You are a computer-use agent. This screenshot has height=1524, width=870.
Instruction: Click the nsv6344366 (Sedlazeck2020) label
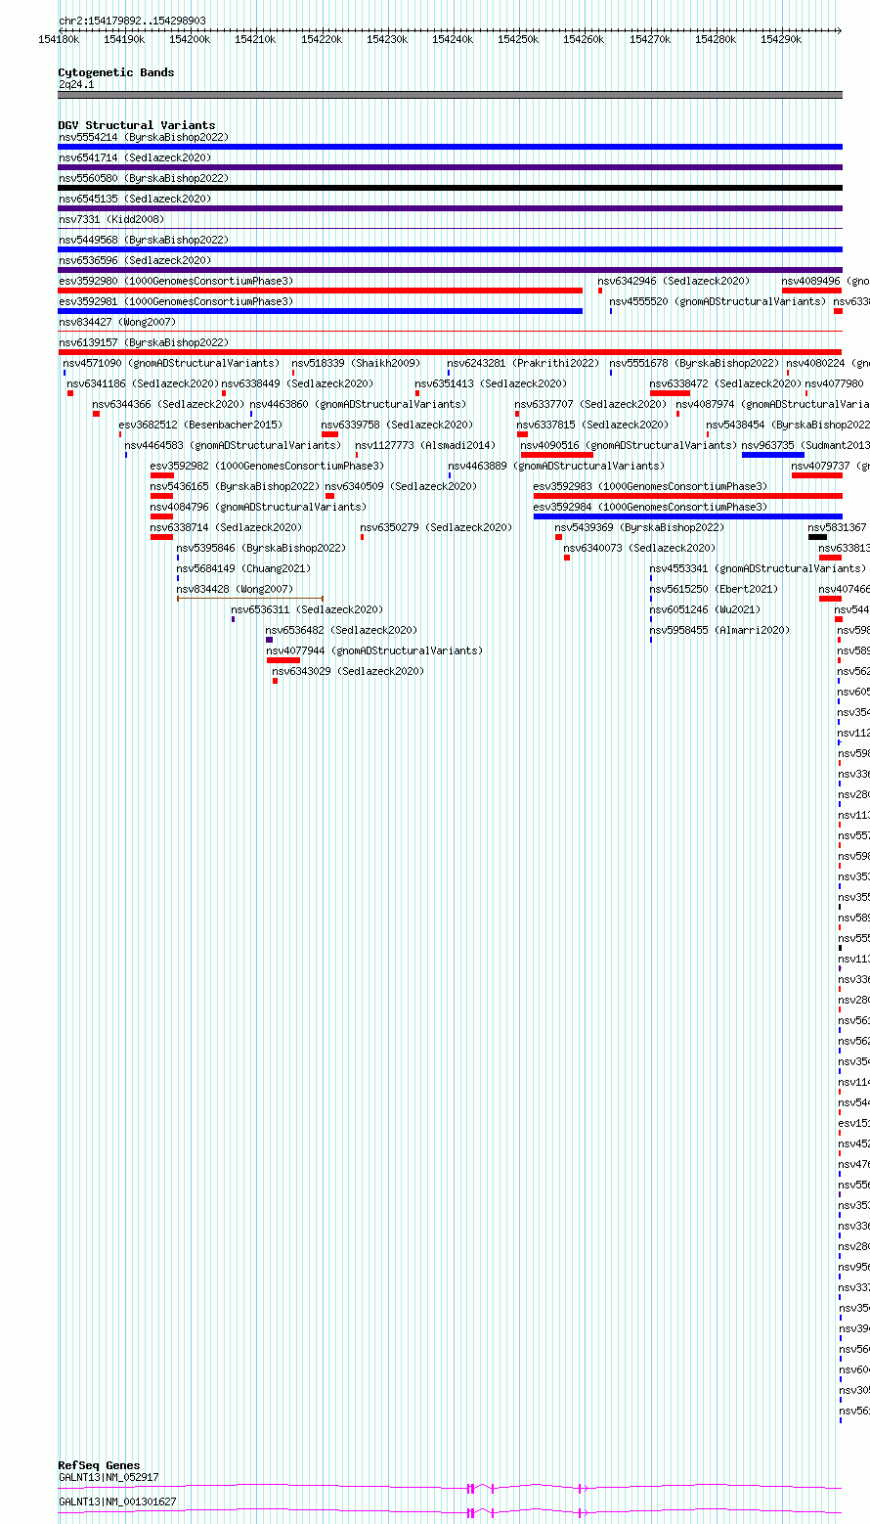(x=168, y=405)
